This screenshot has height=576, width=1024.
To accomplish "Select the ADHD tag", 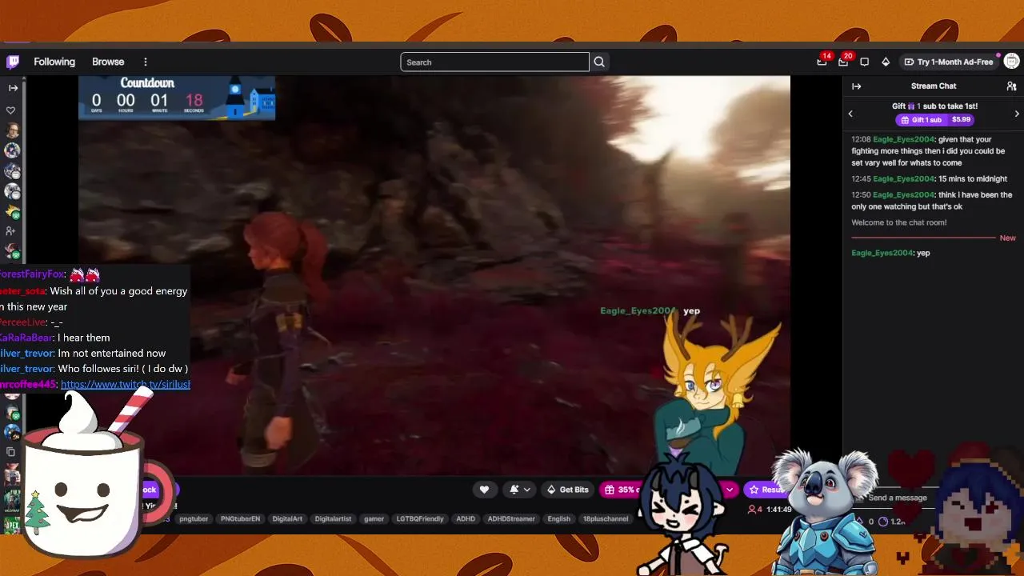I will (466, 518).
